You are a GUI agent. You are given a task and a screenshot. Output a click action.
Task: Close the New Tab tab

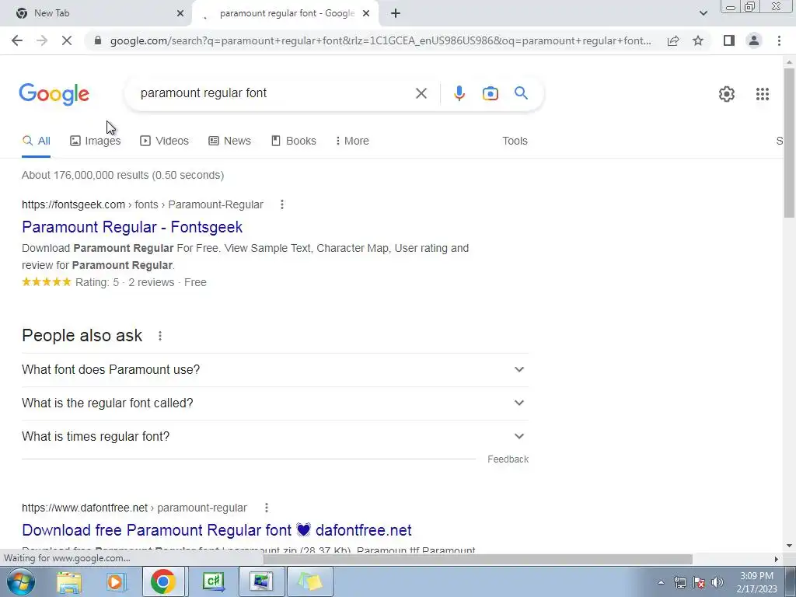coord(180,13)
